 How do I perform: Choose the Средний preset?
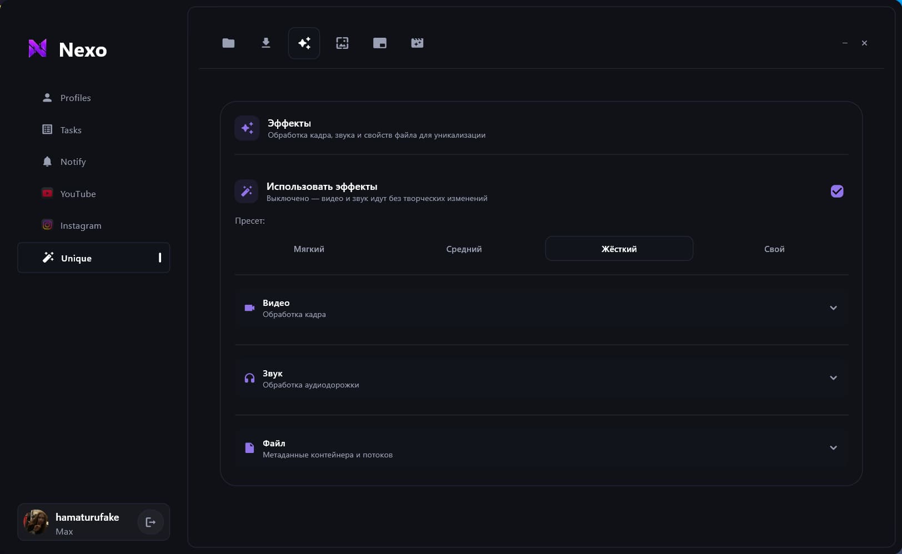(x=464, y=249)
